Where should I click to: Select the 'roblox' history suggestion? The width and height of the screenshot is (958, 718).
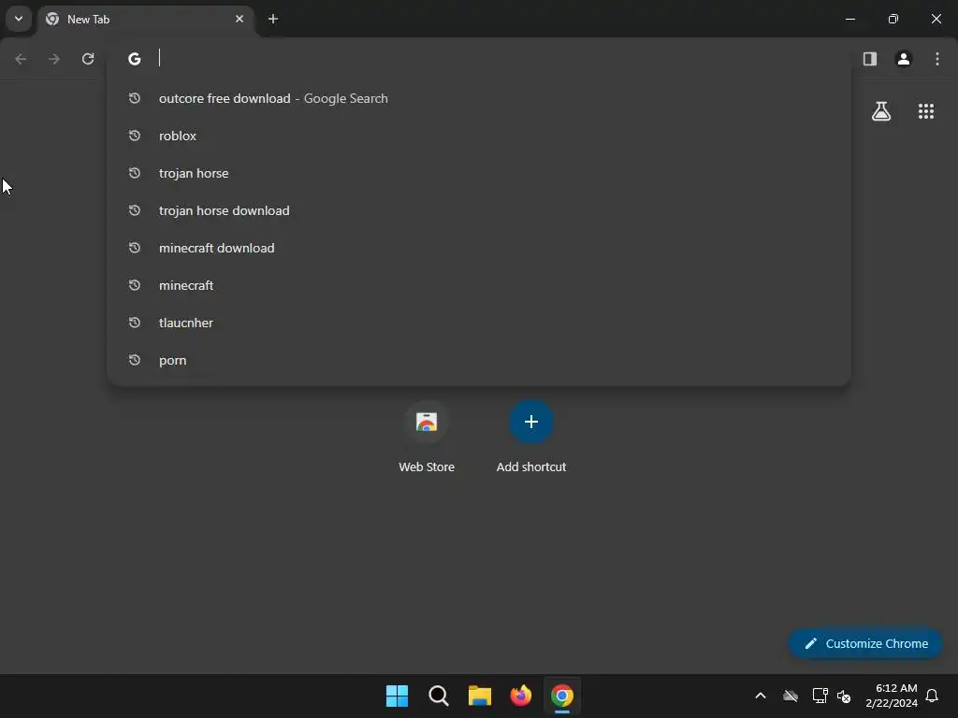pos(479,136)
